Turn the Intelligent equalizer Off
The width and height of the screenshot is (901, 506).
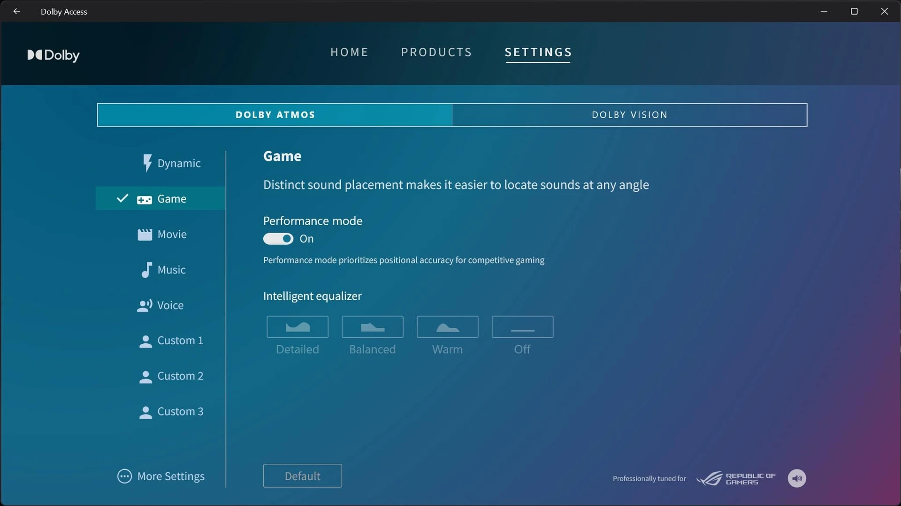[523, 327]
